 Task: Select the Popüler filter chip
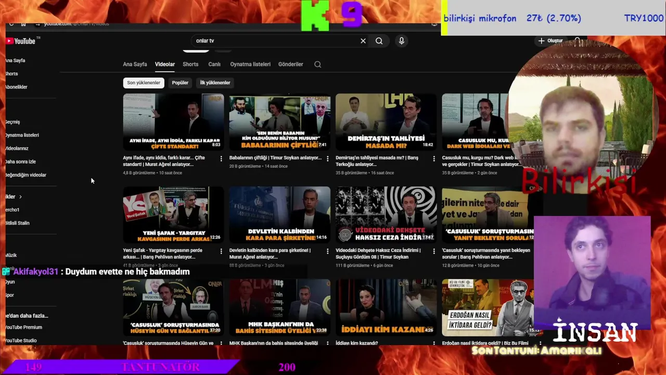click(180, 83)
